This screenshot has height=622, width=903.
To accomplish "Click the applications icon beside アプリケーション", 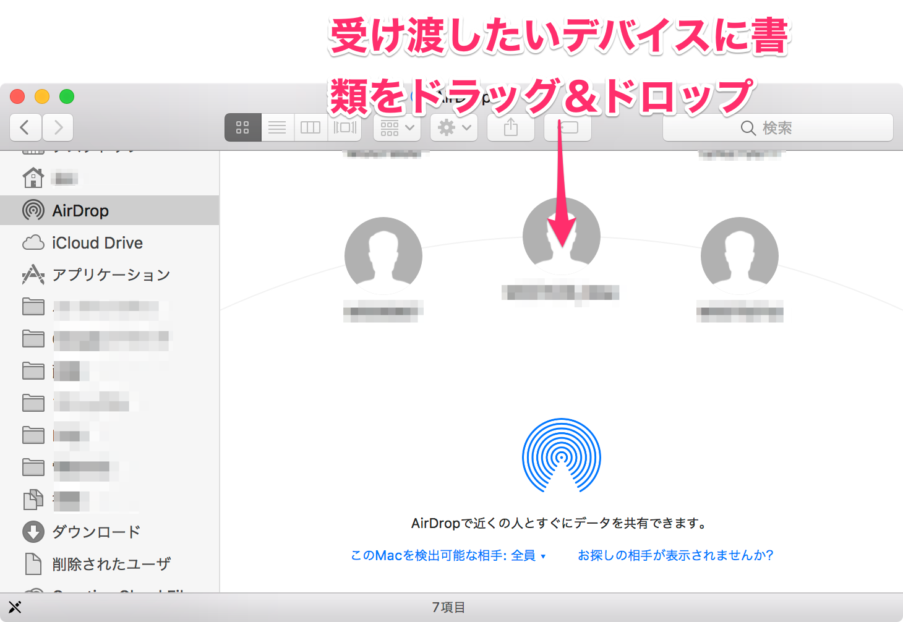I will 33,275.
